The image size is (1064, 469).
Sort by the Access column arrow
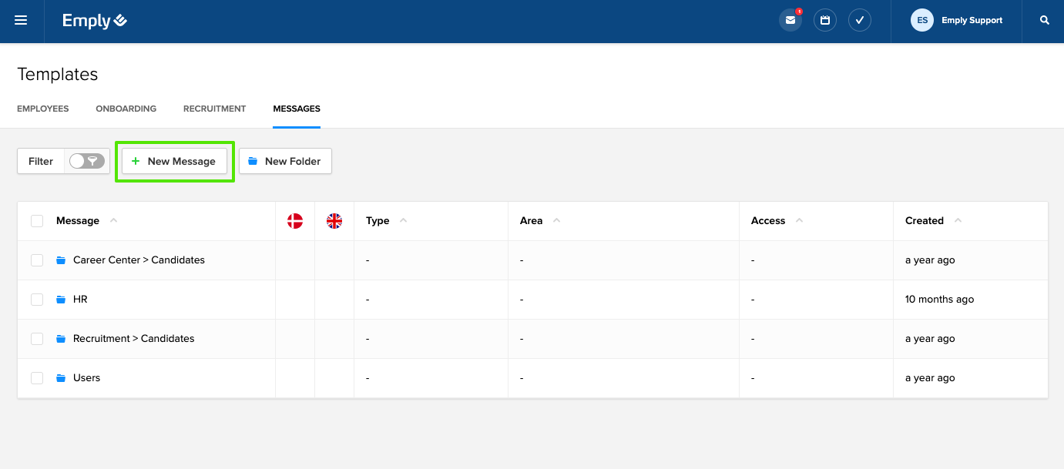[800, 220]
